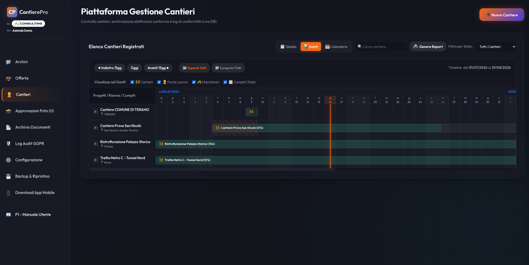Toggle the Compiti (Task) checkbox
Viewport: 529px width, 265px height.
(x=225, y=82)
